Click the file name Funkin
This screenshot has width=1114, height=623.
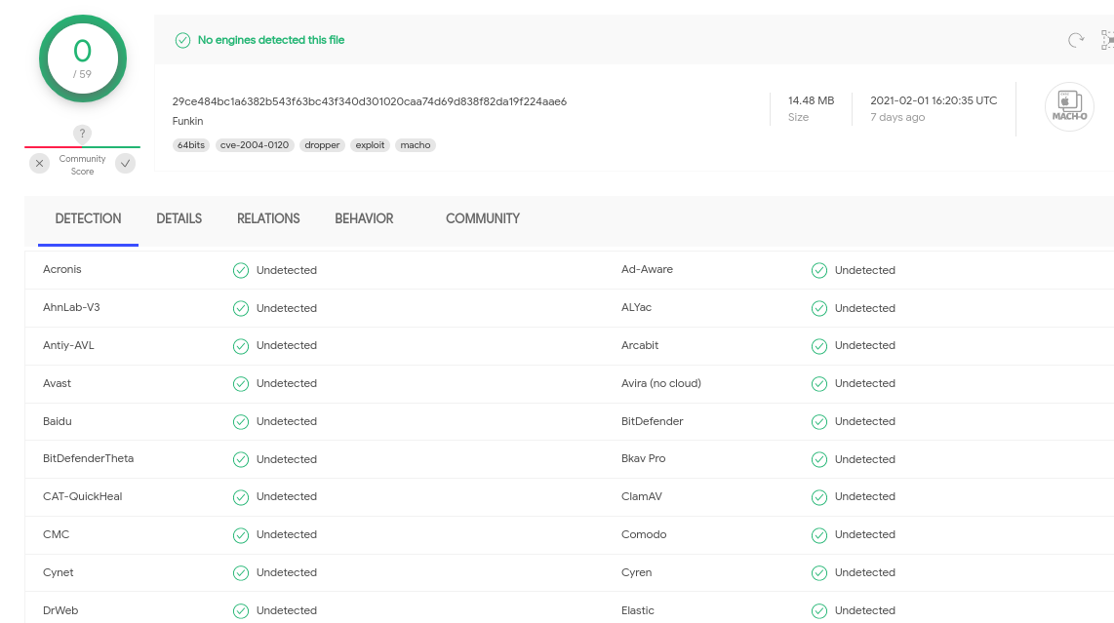click(x=187, y=122)
